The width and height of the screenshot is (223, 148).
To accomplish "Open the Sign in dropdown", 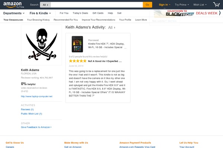I will point(164,5).
